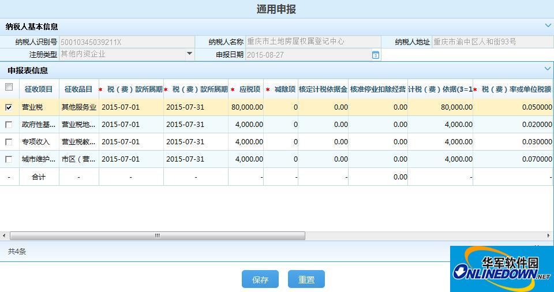Click the 税(费)率或单位税额 column header
The width and height of the screenshot is (554, 292).
pos(514,89)
